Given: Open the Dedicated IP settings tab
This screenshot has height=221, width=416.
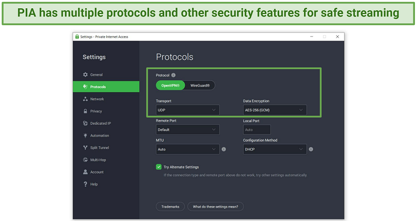Looking at the screenshot, I should (x=106, y=123).
